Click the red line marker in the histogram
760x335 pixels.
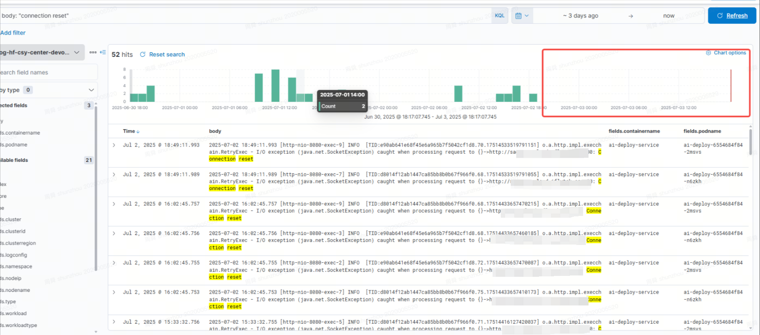[x=731, y=85]
